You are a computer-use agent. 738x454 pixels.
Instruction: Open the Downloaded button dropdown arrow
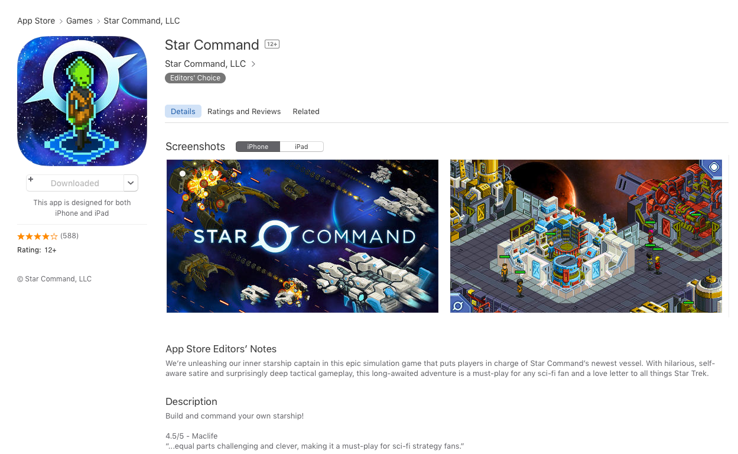(131, 183)
